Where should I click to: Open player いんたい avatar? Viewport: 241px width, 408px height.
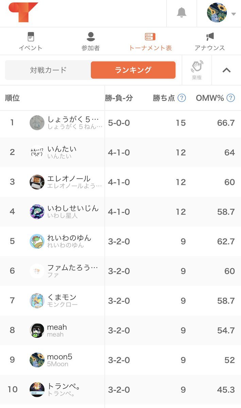pos(37,152)
